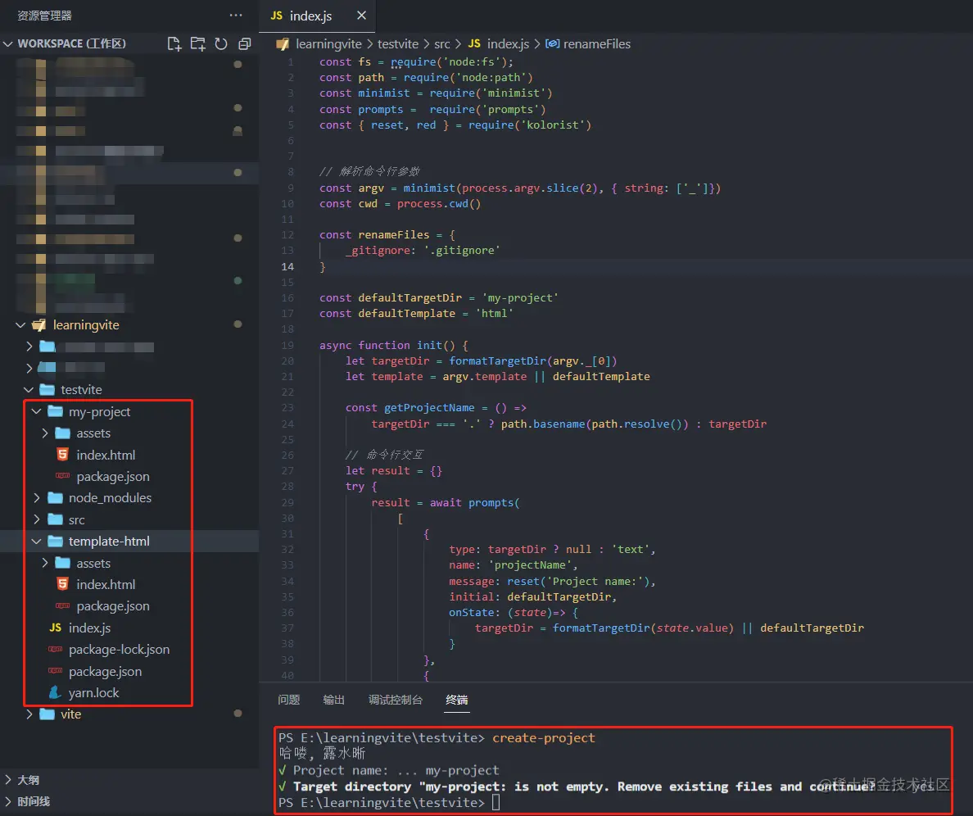Click 'create-project' command text in the terminal
This screenshot has width=973, height=816.
click(x=544, y=738)
